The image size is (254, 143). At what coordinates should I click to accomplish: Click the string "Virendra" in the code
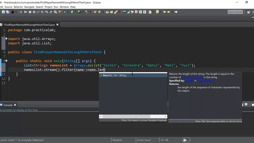131,65
